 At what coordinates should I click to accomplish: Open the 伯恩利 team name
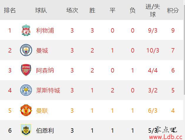[x=45, y=130]
